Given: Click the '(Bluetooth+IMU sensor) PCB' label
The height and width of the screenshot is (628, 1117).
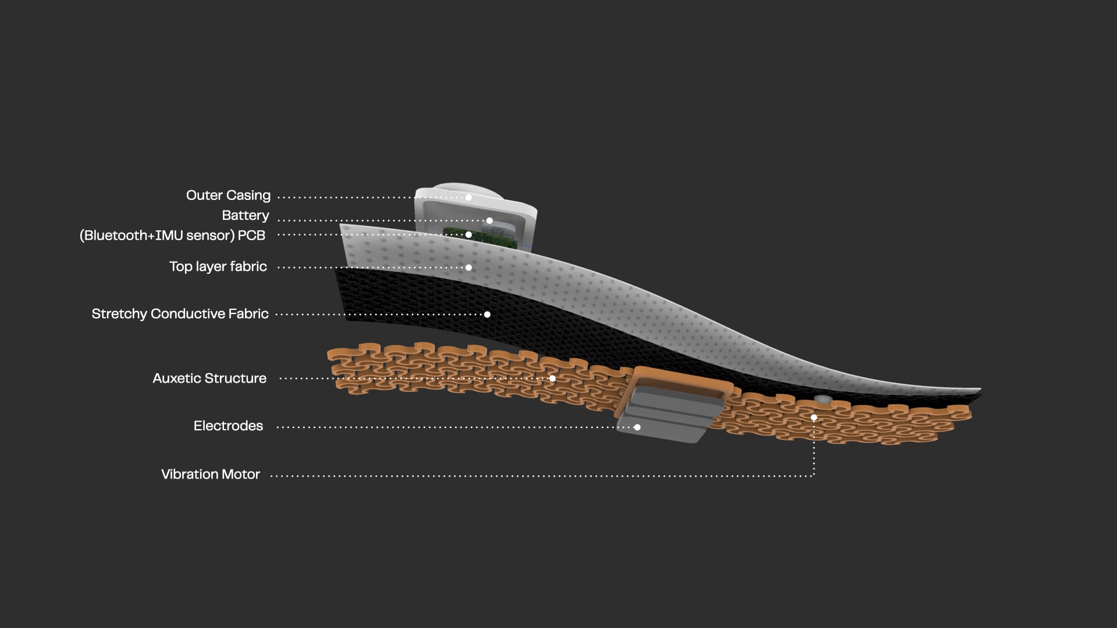Looking at the screenshot, I should (172, 235).
